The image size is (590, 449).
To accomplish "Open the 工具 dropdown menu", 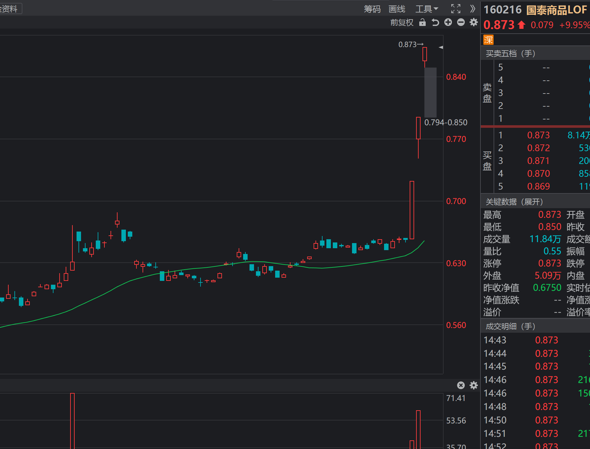I will pyautogui.click(x=426, y=9).
